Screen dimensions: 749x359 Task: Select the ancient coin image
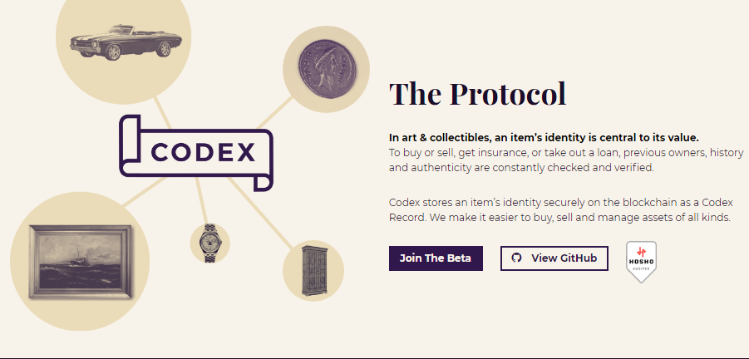[x=328, y=68]
